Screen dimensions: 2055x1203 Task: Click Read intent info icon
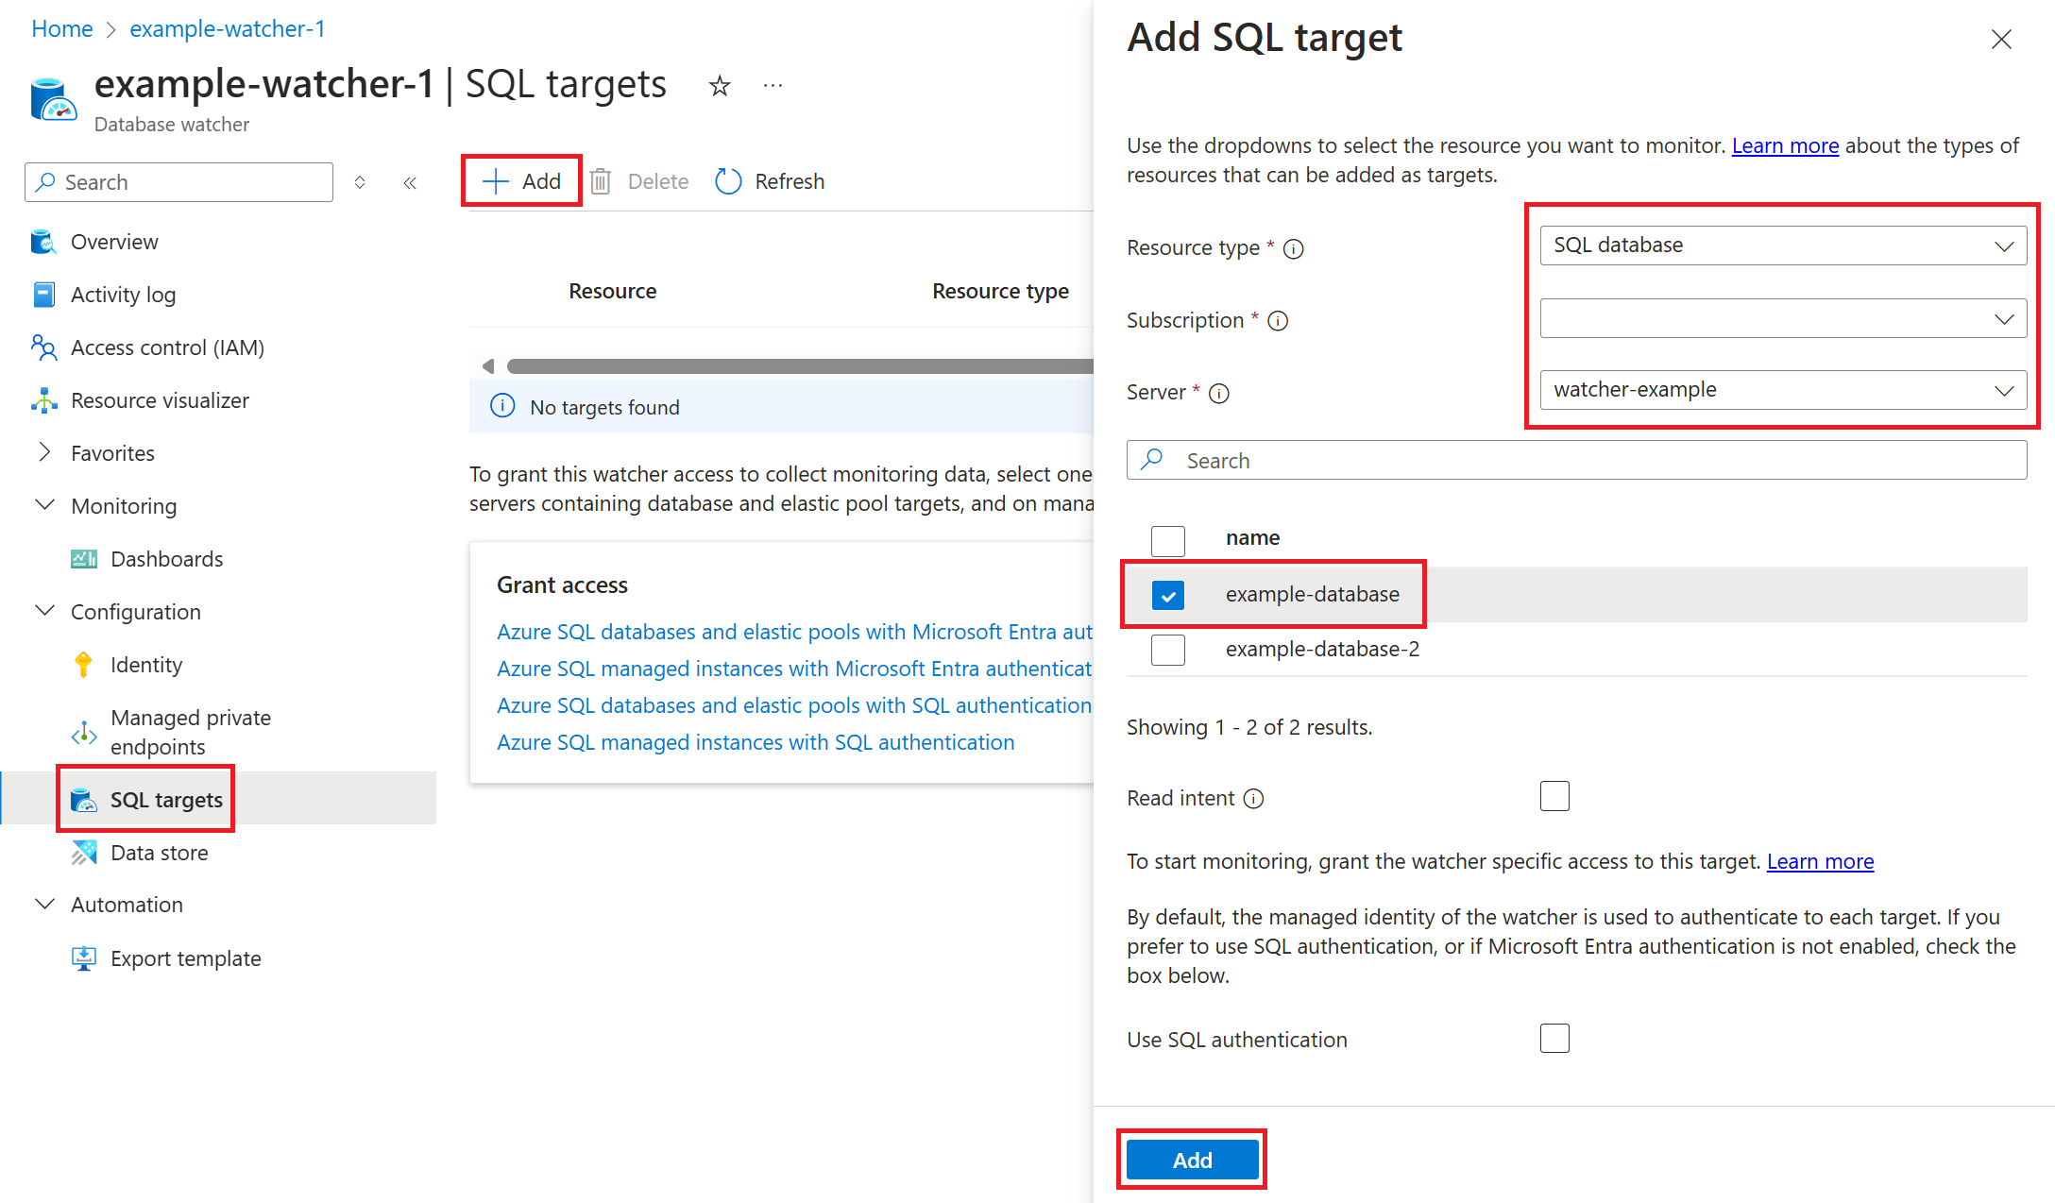click(x=1253, y=799)
